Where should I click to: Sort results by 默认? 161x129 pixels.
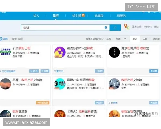(x=135, y=39)
